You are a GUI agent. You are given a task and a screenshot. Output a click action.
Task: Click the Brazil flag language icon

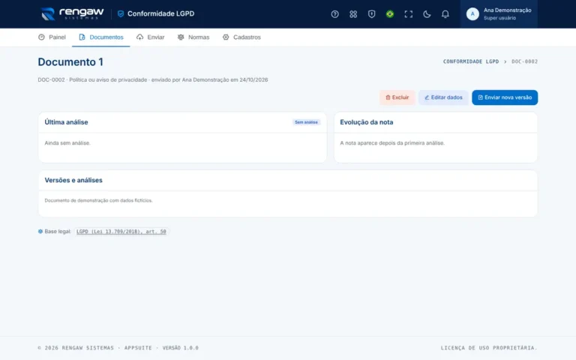[390, 14]
